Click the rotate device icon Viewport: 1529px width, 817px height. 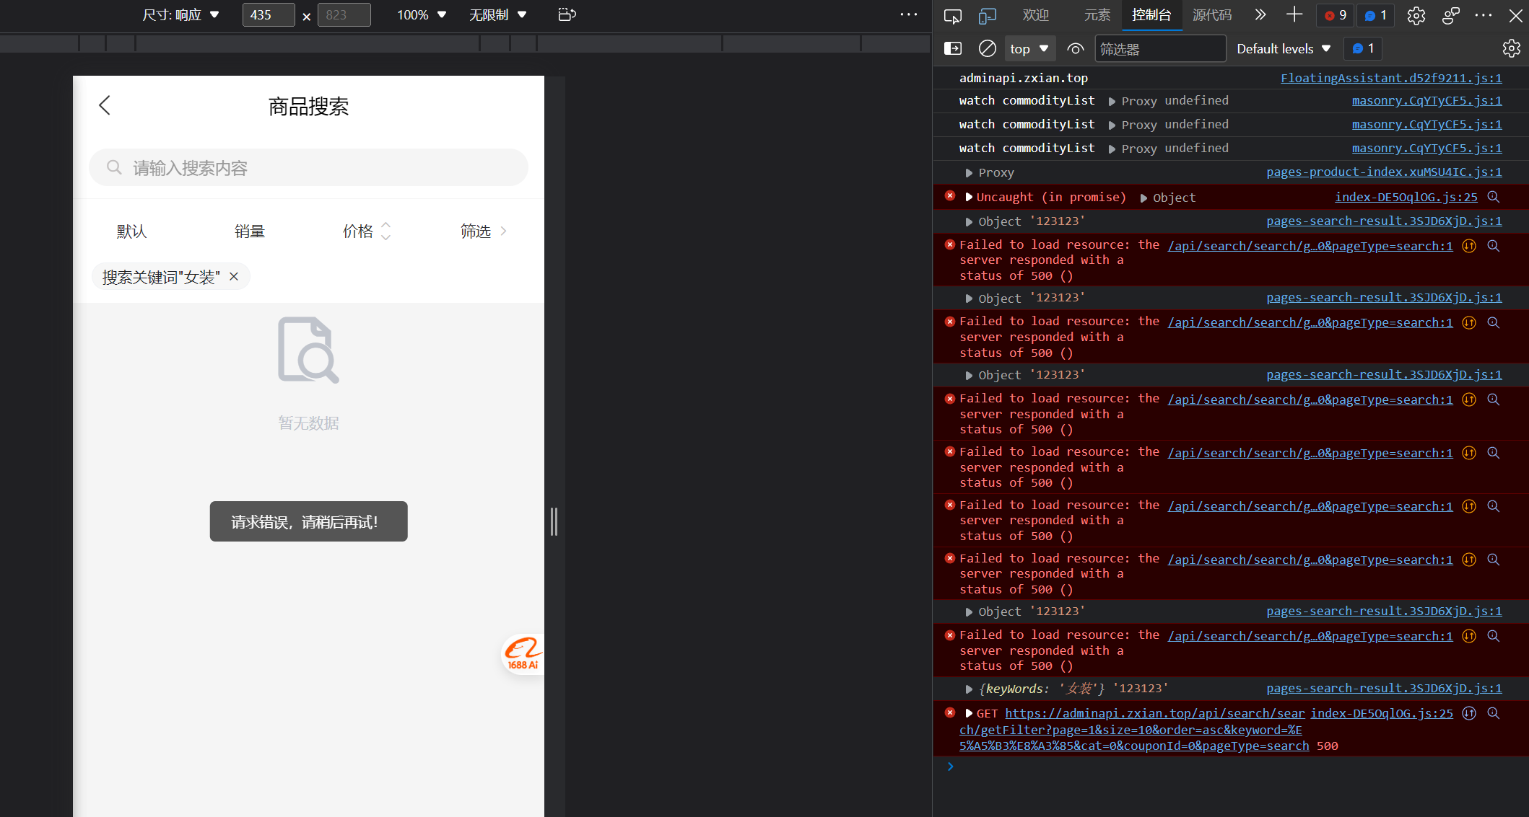567,14
